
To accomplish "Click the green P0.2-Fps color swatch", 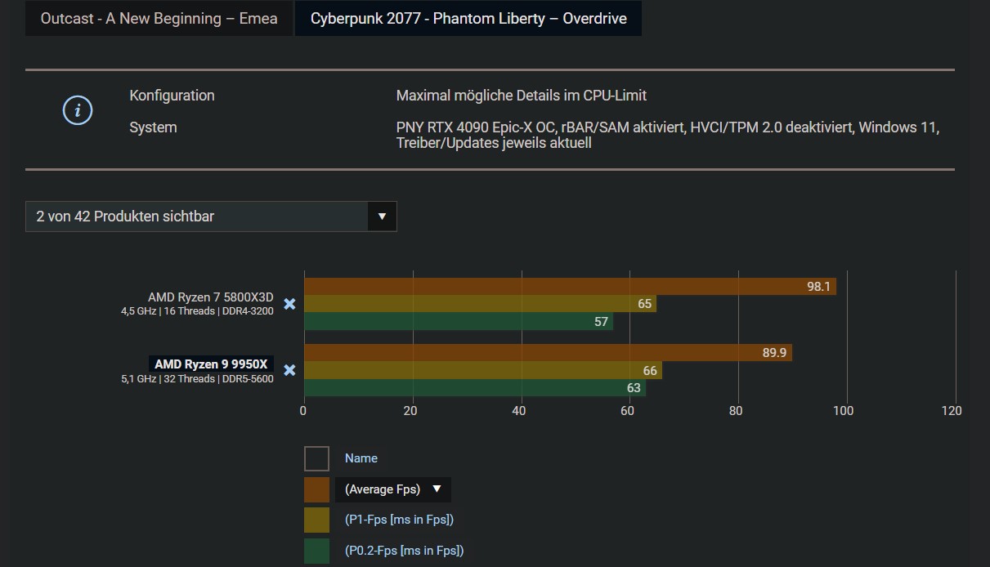I will click(316, 551).
